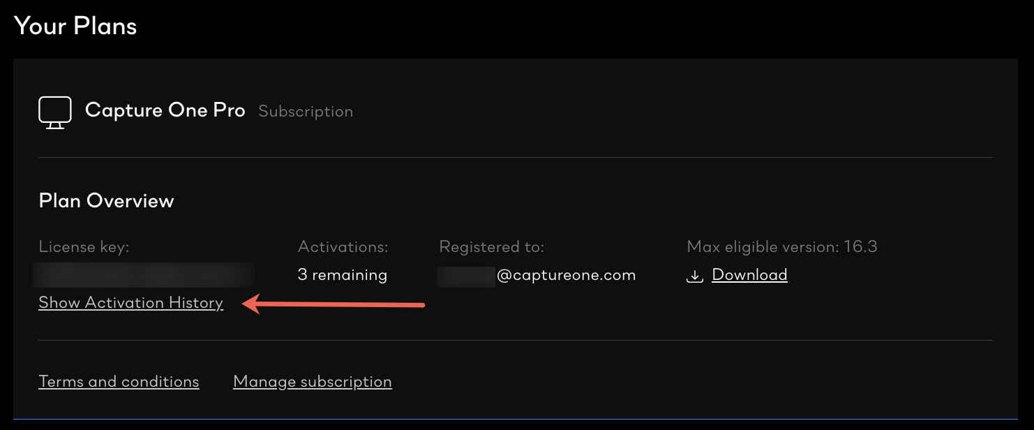This screenshot has width=1034, height=430.
Task: Click the Subscription label next to plan name
Action: tap(306, 112)
